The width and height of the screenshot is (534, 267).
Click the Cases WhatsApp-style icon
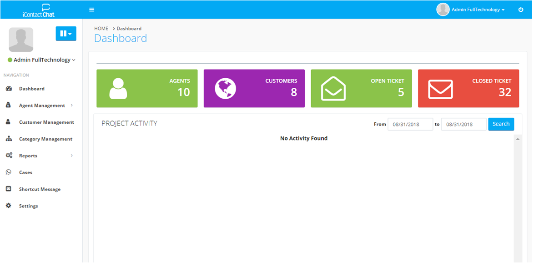tap(9, 172)
